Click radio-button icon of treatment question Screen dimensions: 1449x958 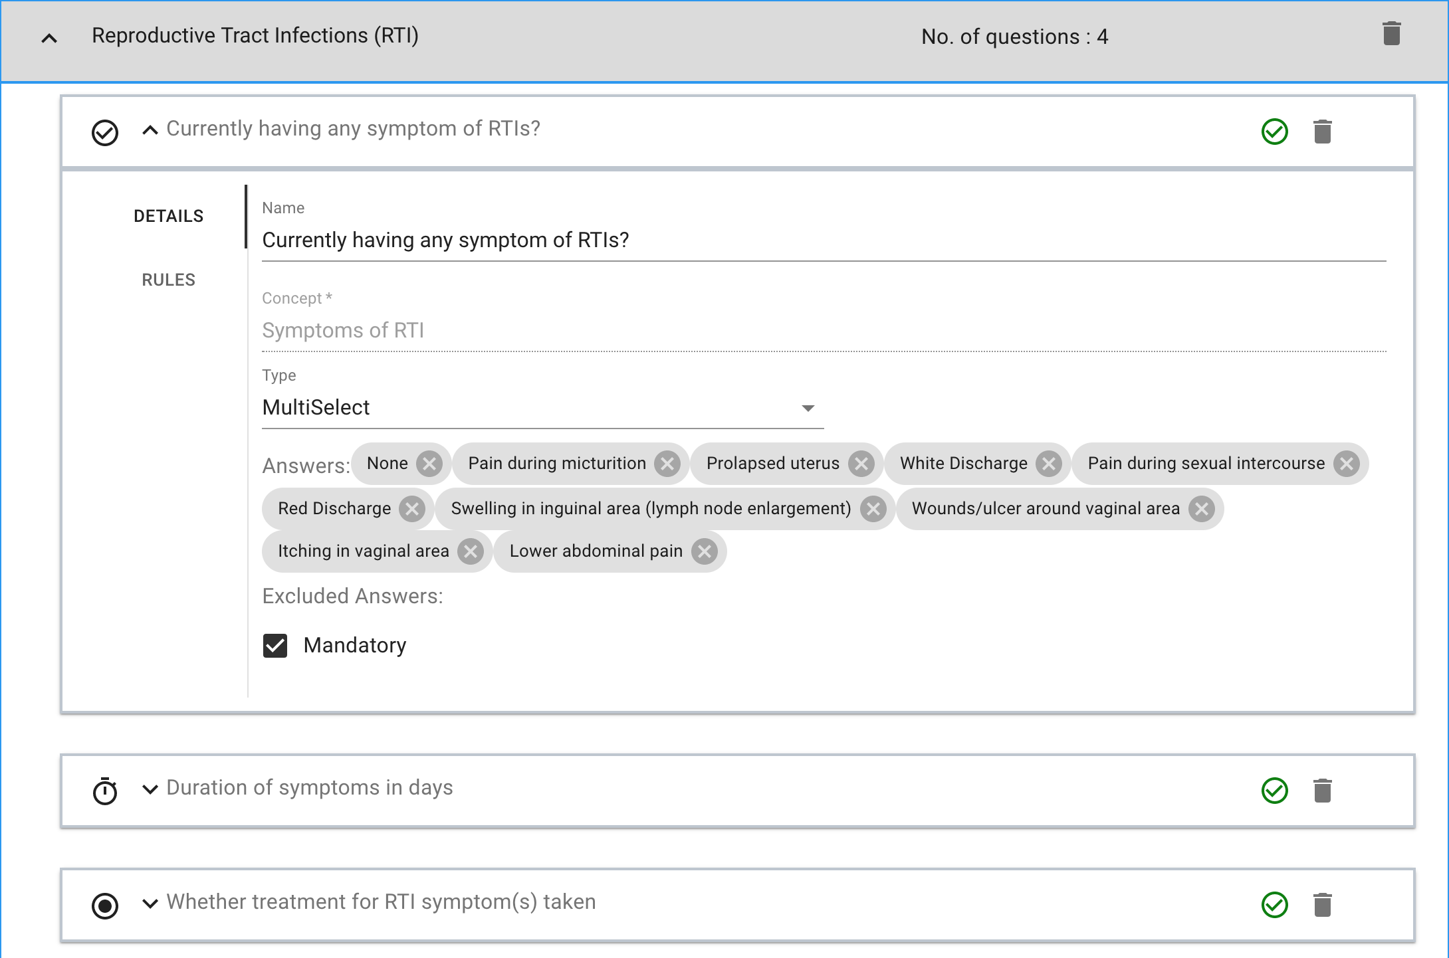click(105, 906)
